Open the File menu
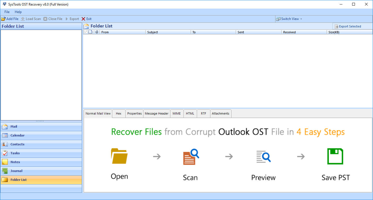The height and width of the screenshot is (200, 373). point(7,12)
